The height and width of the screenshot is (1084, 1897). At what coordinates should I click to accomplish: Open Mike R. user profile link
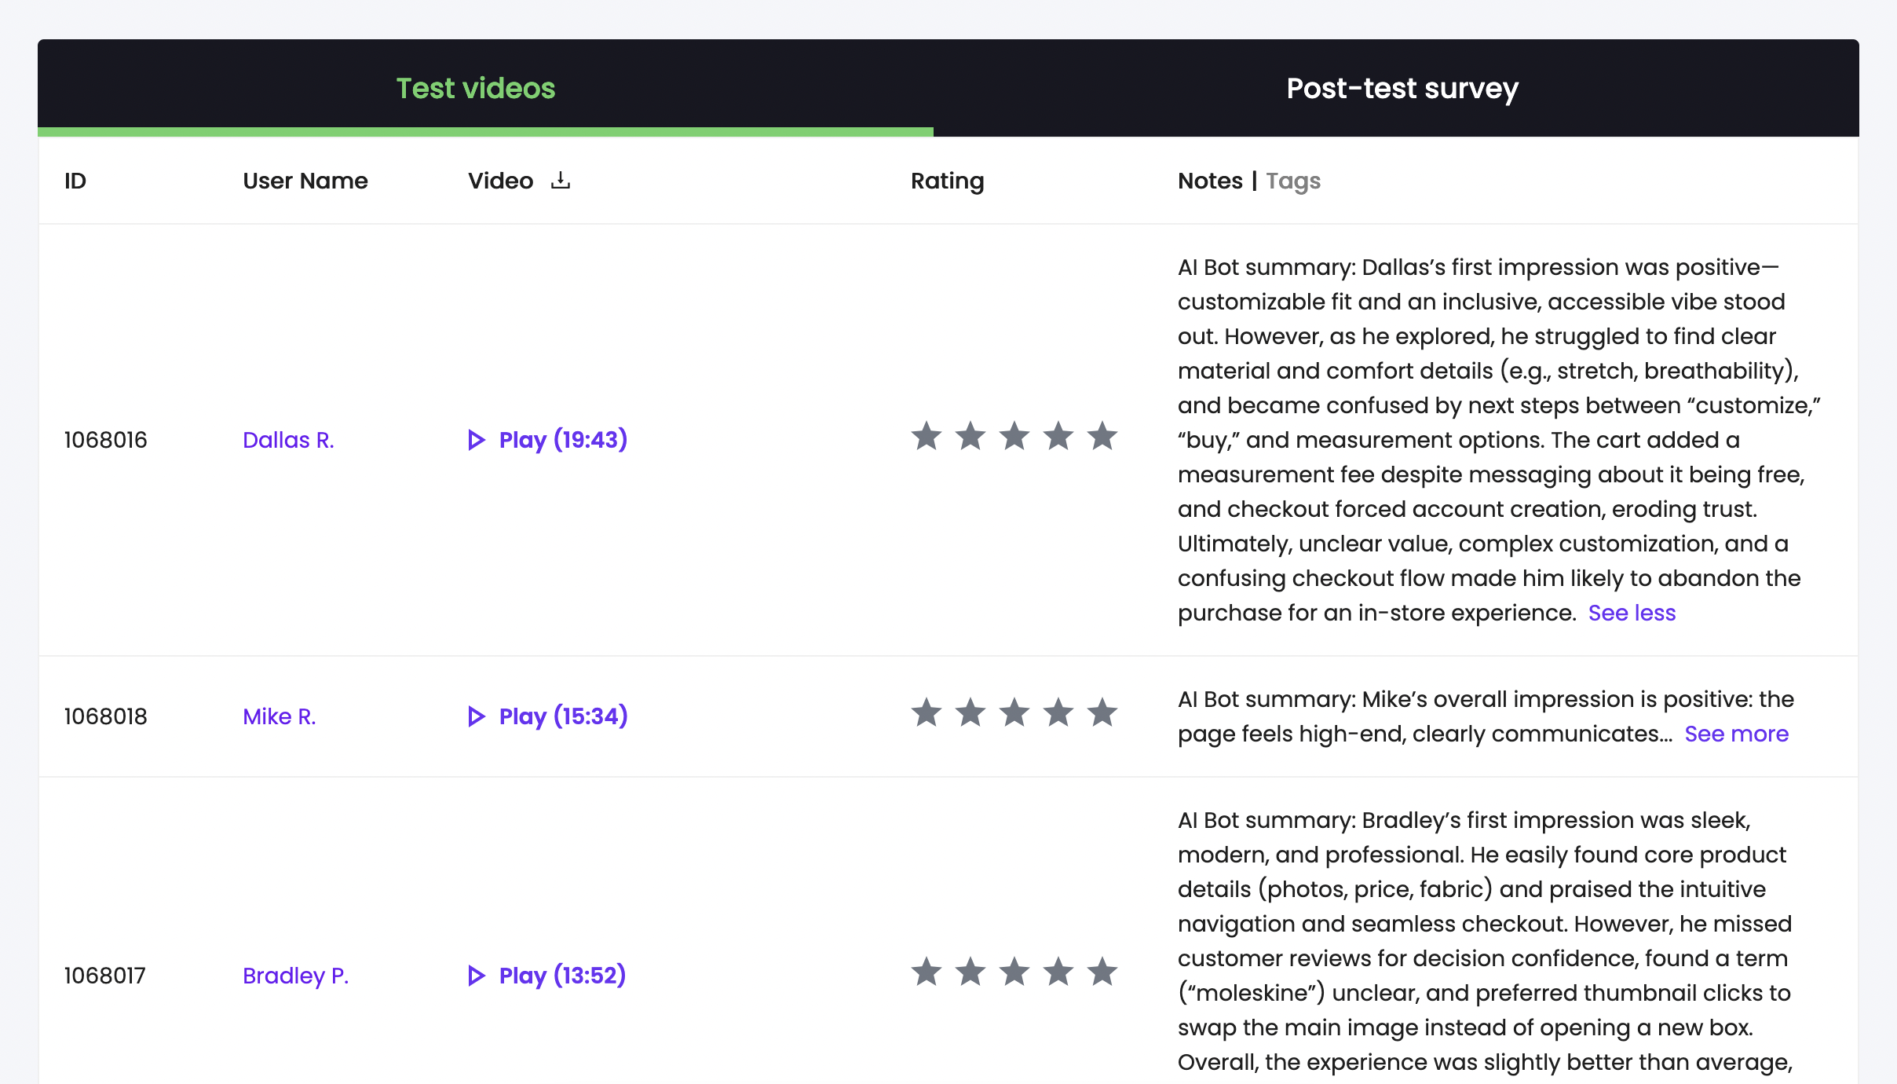click(279, 716)
